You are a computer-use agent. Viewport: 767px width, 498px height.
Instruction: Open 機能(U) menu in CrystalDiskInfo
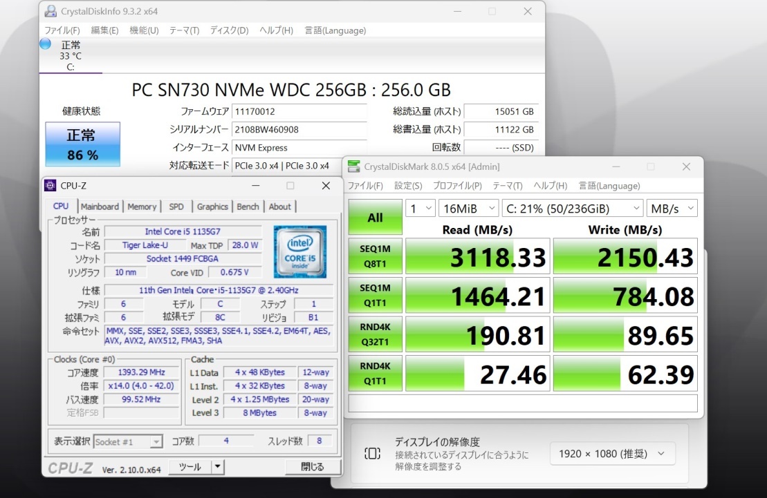pos(144,30)
